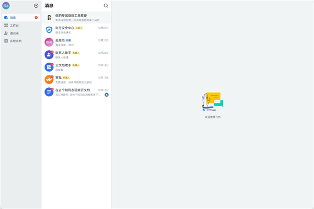Click the welcome illustration above 欢迎使用飞书
The width and height of the screenshot is (314, 209).
[x=212, y=101]
